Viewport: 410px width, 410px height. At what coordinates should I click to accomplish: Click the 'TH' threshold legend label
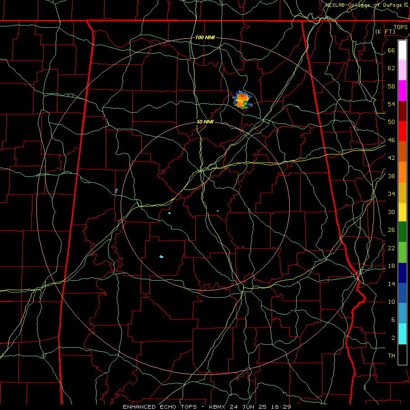pos(391,356)
